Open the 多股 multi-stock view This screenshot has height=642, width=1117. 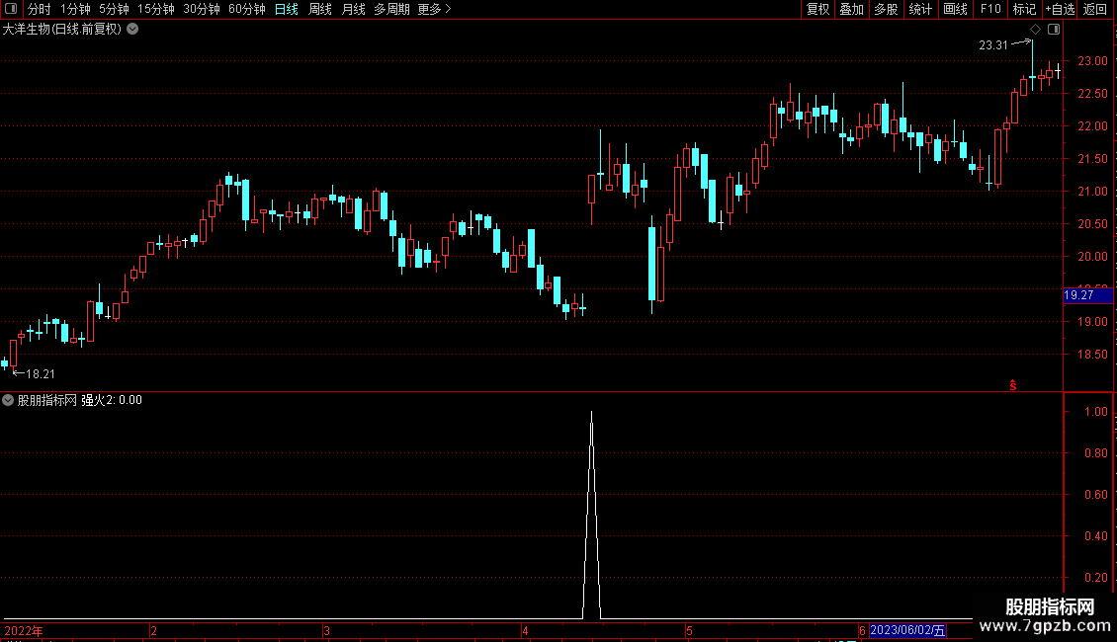tap(887, 9)
